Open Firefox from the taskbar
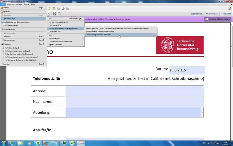233x146 pixels. [x=46, y=143]
